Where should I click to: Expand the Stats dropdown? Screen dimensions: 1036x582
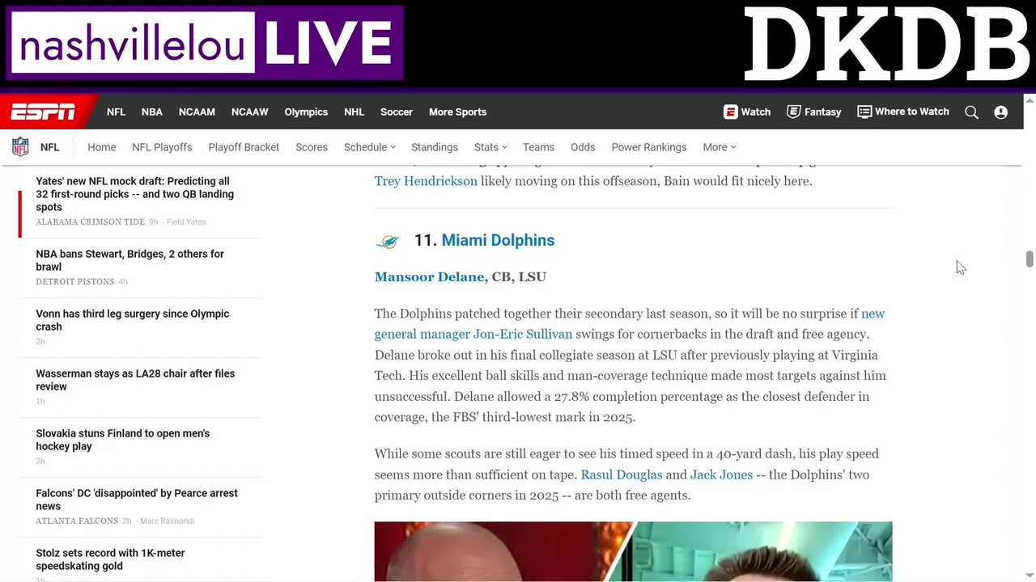[490, 147]
